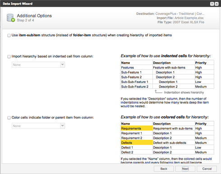Click the Requirement 1 cell
The width and height of the screenshot is (221, 174).
(137, 133)
